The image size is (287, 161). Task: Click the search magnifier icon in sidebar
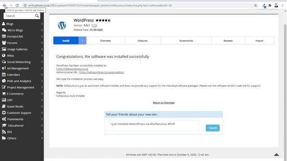(37, 16)
